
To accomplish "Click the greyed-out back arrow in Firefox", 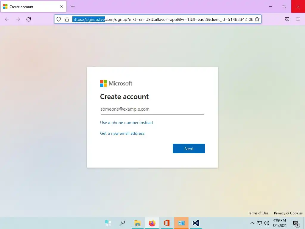I will point(7,19).
